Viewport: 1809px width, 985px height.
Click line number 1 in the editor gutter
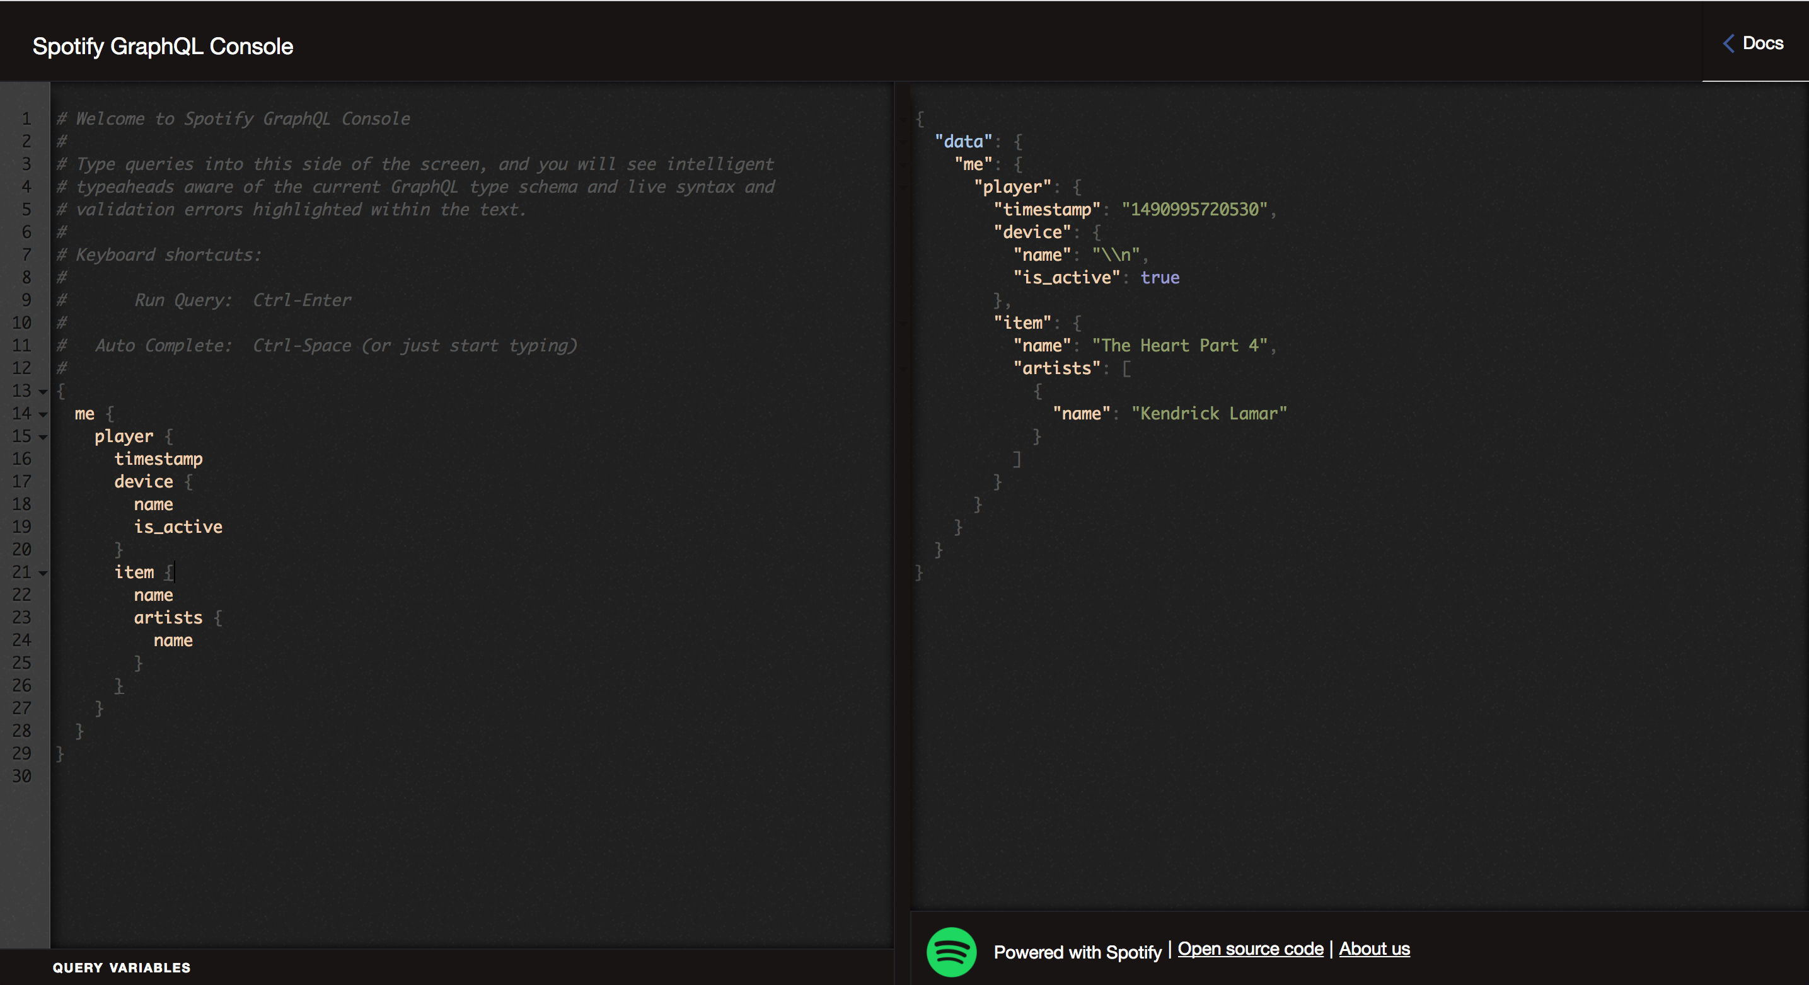coord(26,118)
